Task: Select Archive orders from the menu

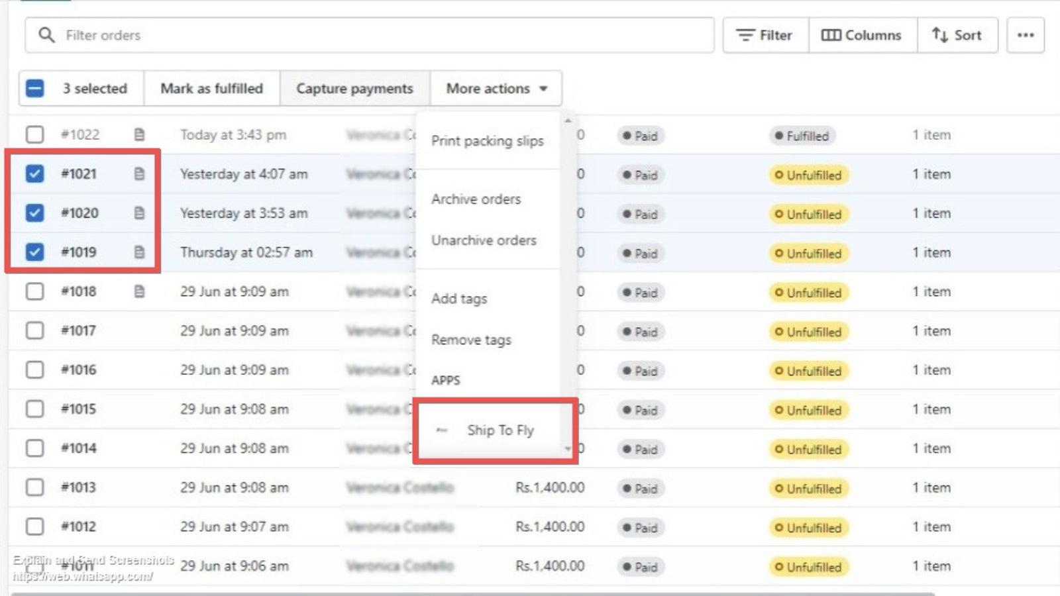Action: point(476,199)
